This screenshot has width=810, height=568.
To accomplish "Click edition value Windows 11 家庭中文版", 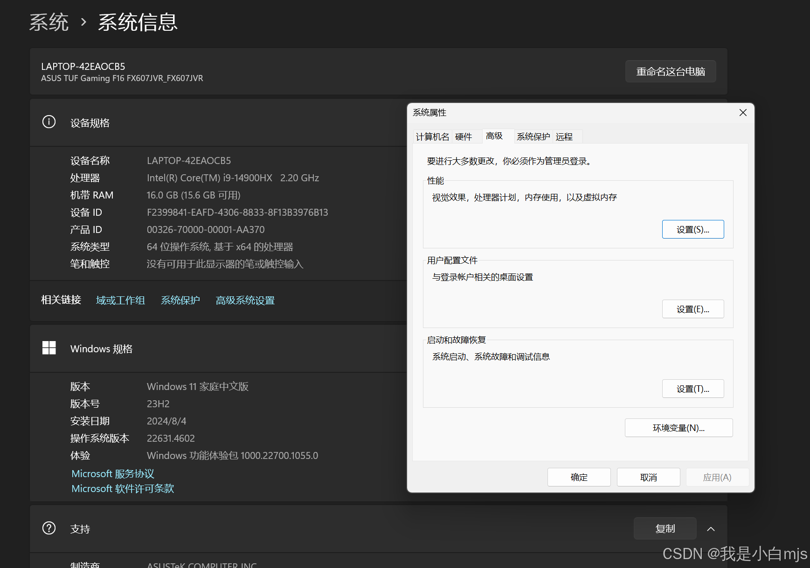I will coord(198,386).
